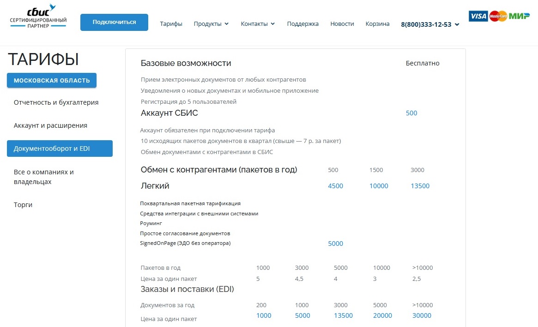Open the Торги tariffs section
Screen dimensions: 538x327
click(x=23, y=204)
